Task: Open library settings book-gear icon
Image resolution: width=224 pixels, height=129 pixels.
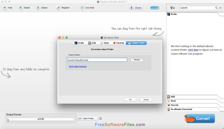Action: 173,8
